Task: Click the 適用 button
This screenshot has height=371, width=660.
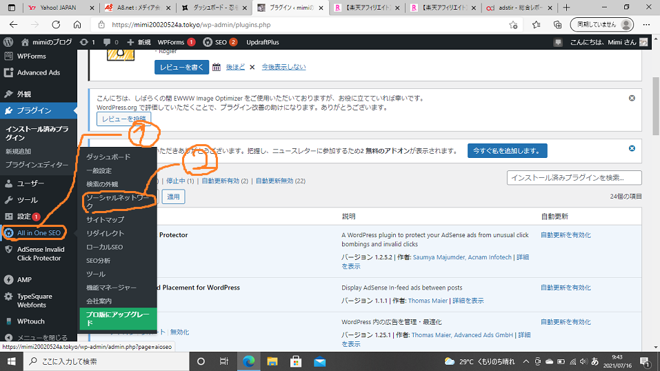Action: pyautogui.click(x=173, y=197)
